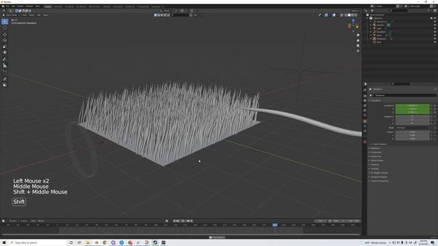The width and height of the screenshot is (438, 246).
Task: Open the timeline Marker menu
Action: click(x=41, y=221)
